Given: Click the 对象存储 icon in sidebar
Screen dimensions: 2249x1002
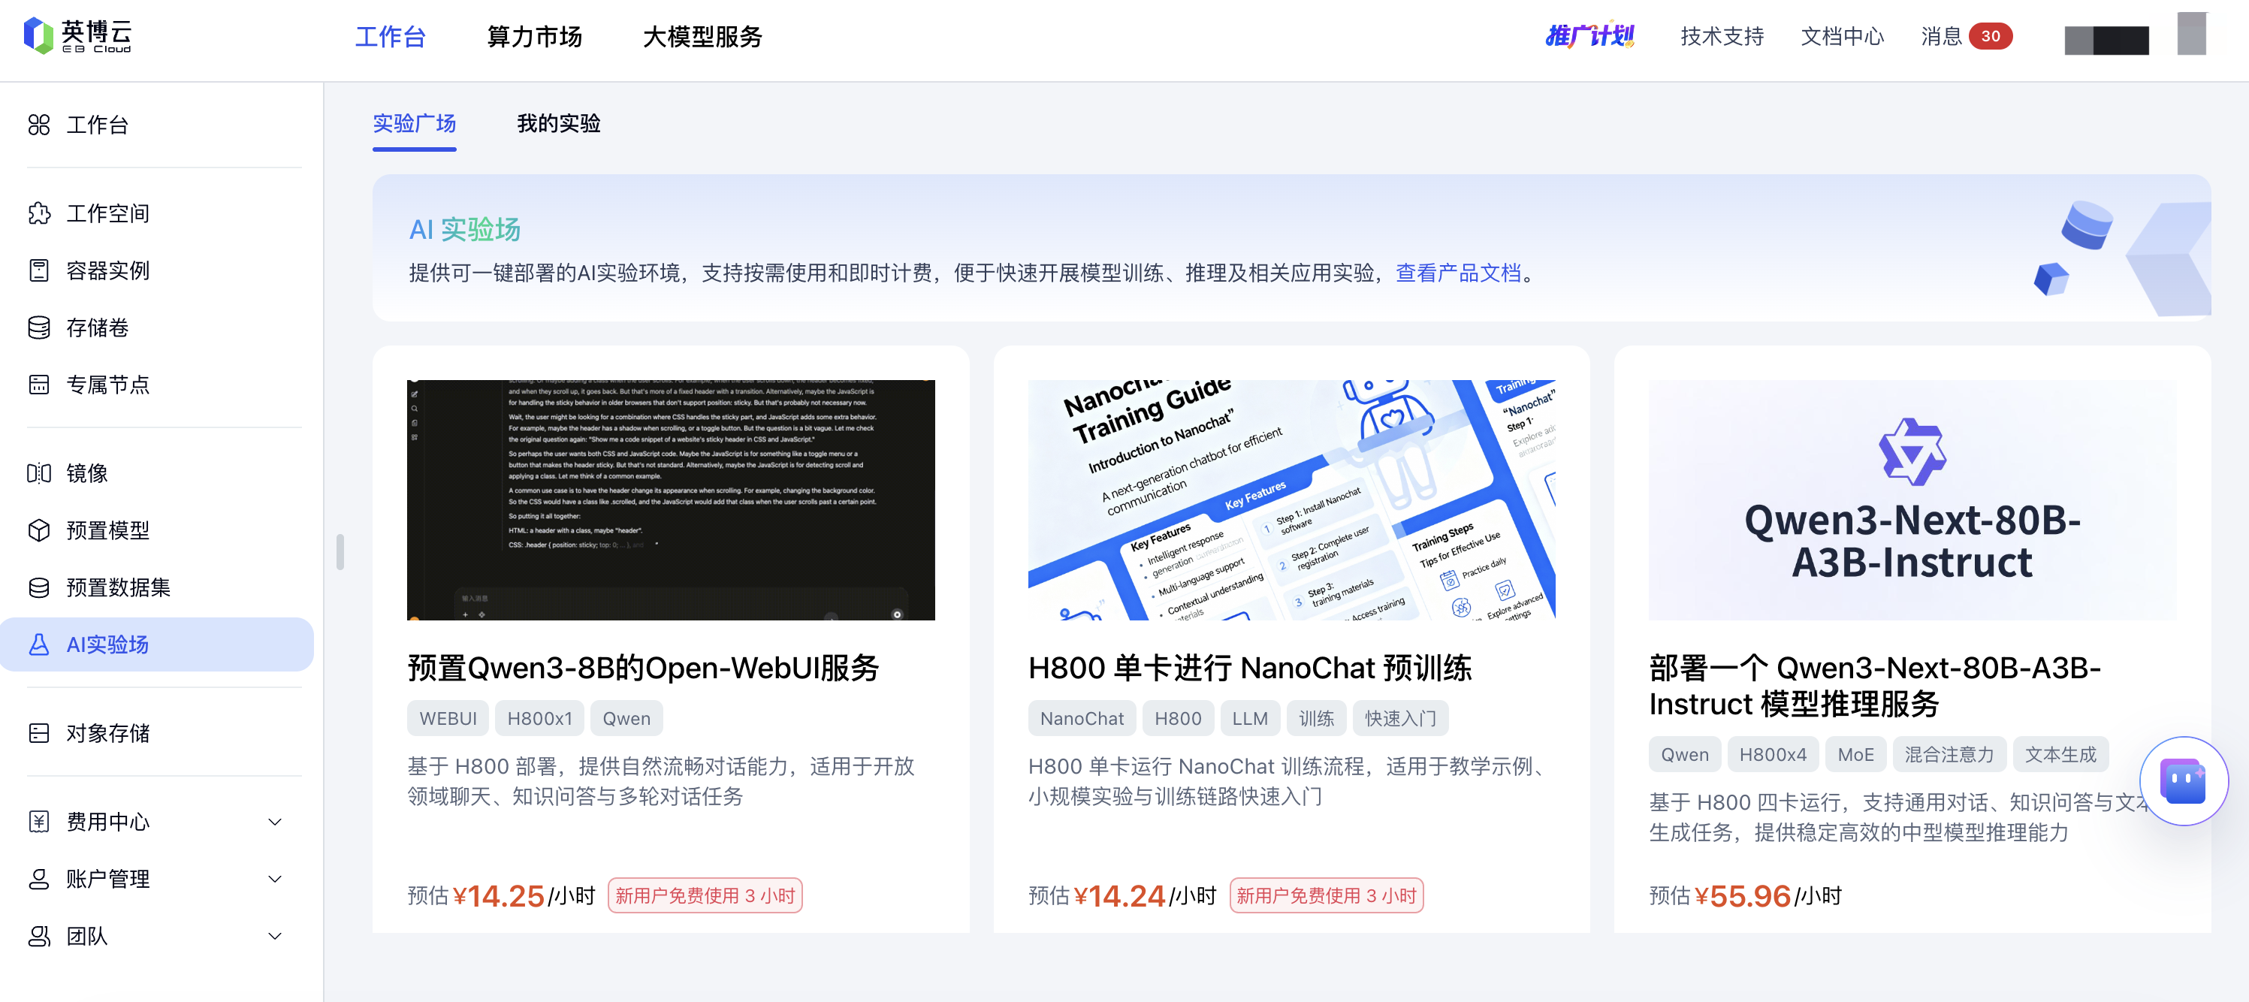Looking at the screenshot, I should tap(38, 733).
